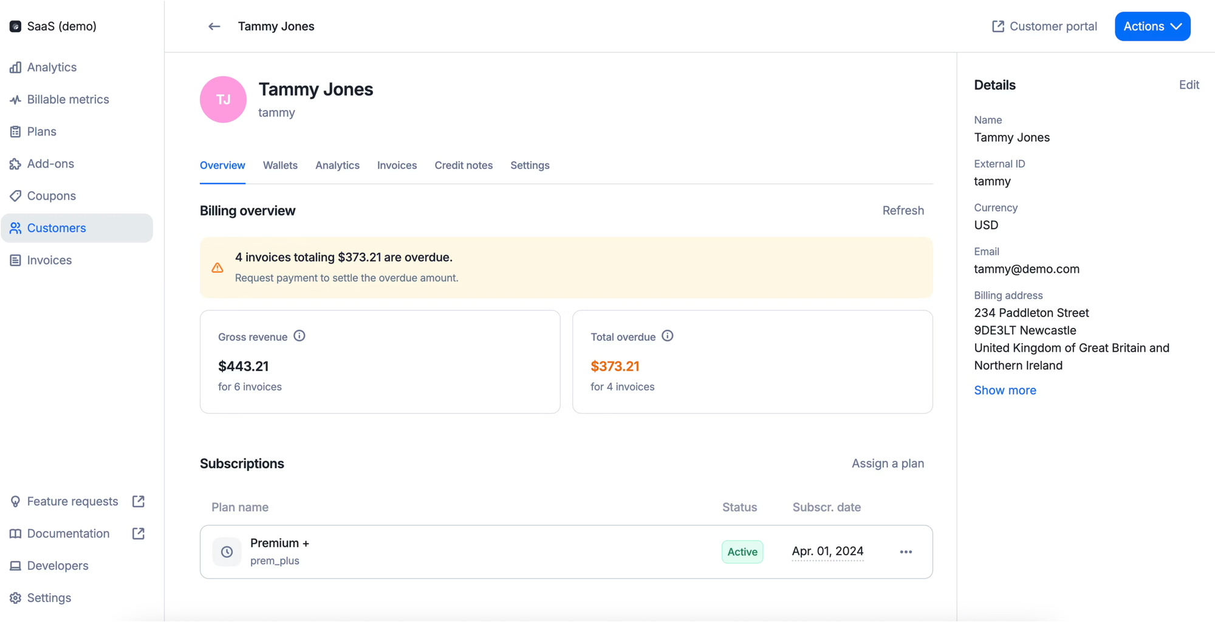Screen dimensions: 1215x622
Task: Click the Gross revenue info icon
Action: [x=299, y=336]
